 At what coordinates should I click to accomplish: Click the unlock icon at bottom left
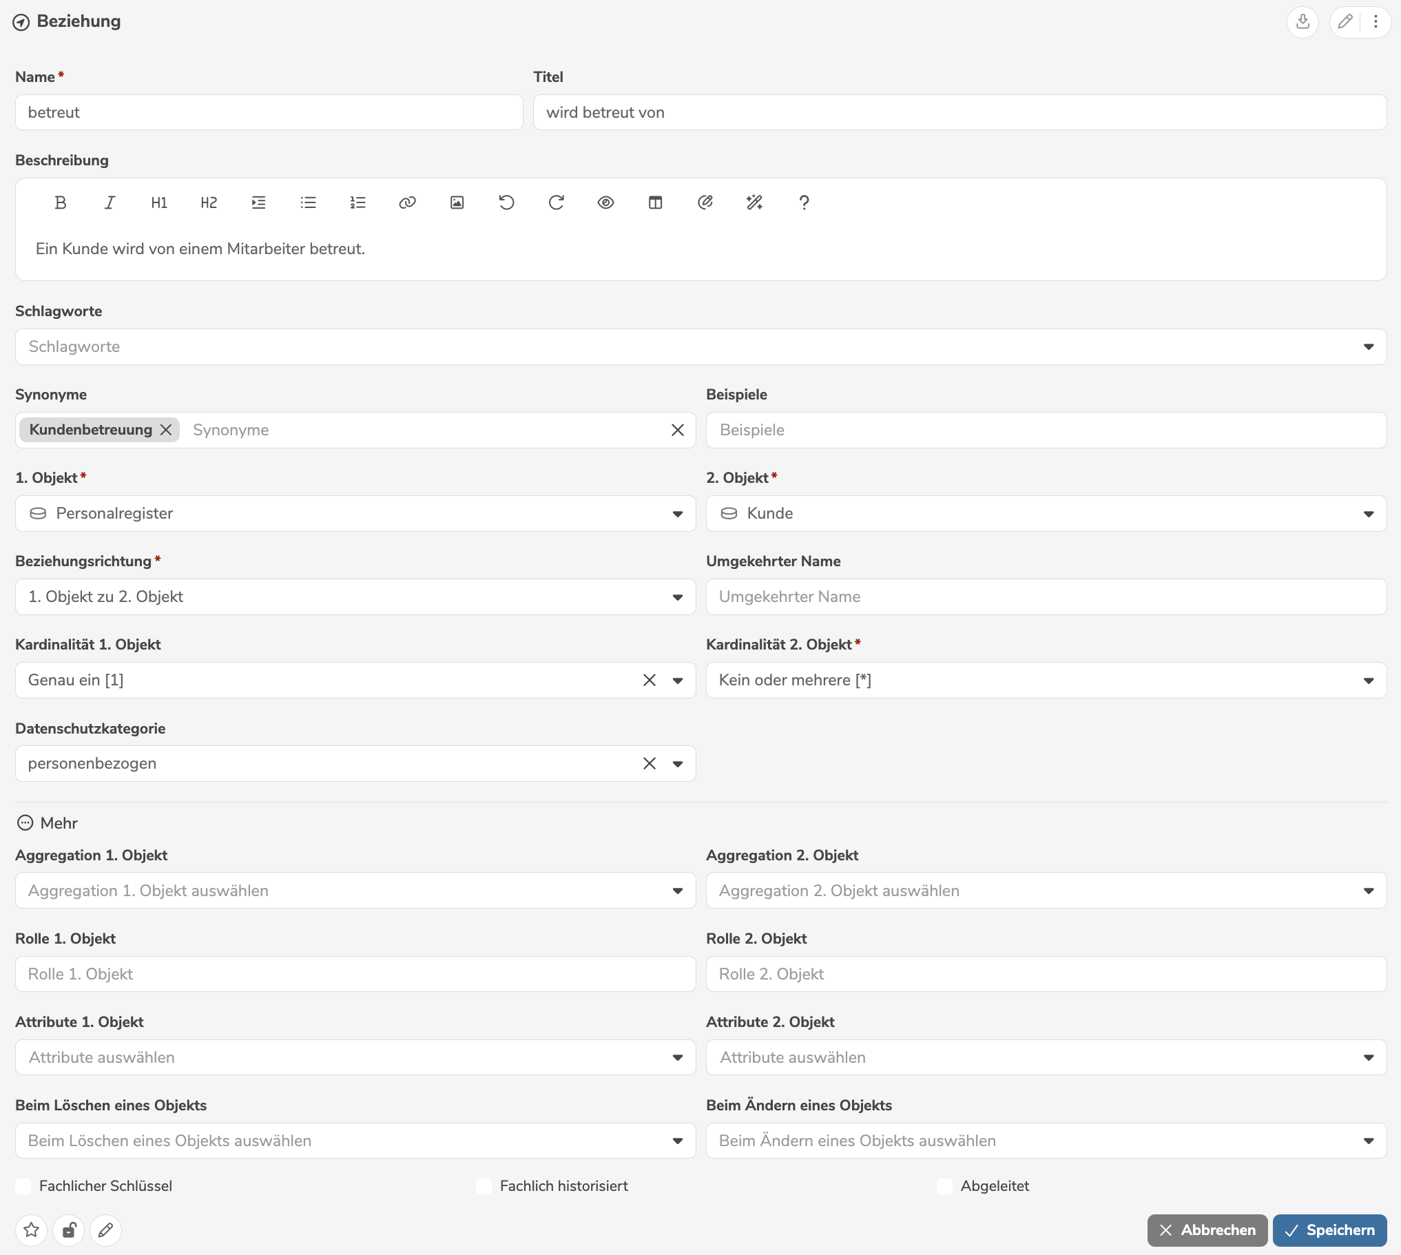click(x=68, y=1230)
